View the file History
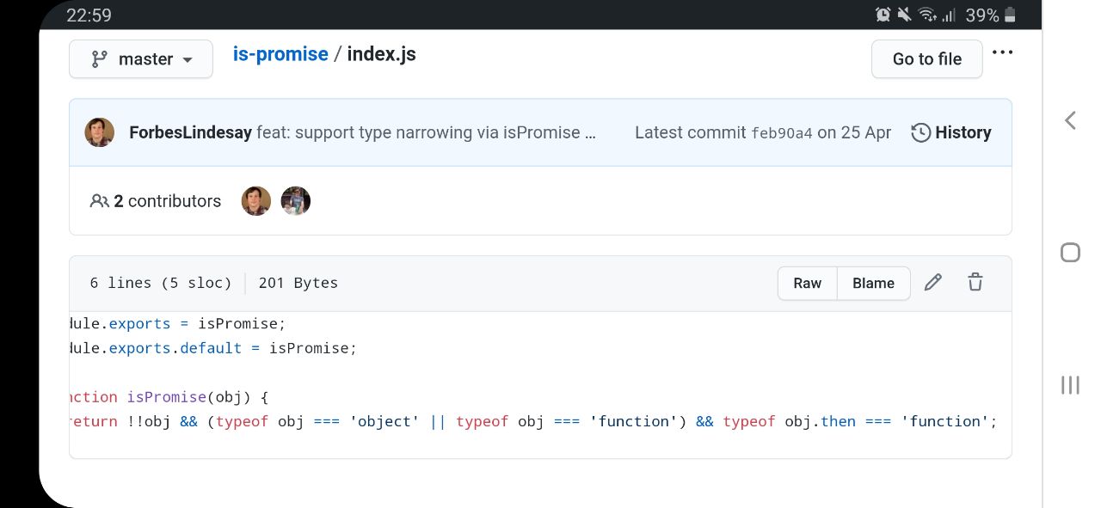This screenshot has height=508, width=1101. tap(950, 132)
